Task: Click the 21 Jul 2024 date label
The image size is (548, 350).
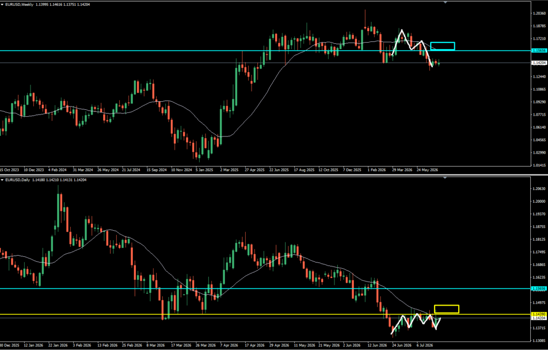Action: [131, 170]
